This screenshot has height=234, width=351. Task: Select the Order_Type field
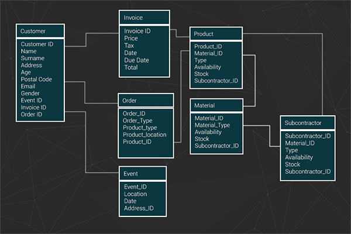coord(137,121)
